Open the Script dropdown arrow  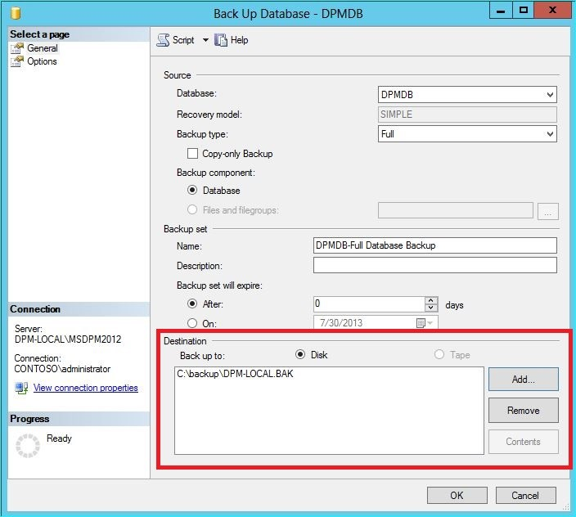(205, 39)
